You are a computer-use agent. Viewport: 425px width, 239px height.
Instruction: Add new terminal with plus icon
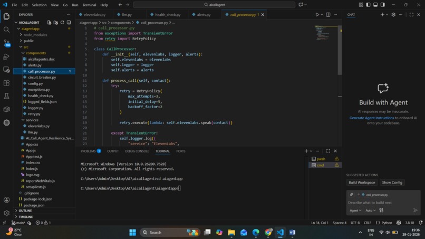306,151
